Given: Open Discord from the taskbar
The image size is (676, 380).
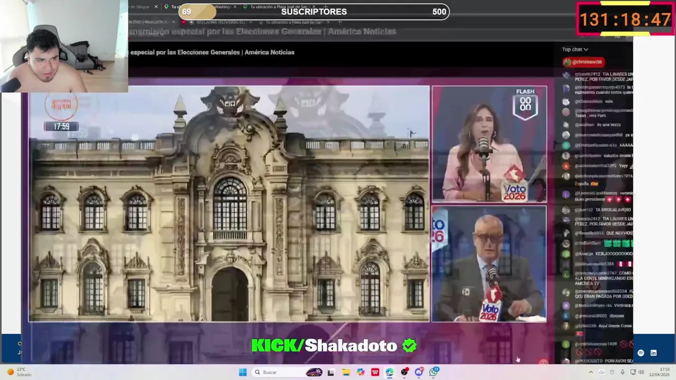Looking at the screenshot, I should tap(419, 372).
